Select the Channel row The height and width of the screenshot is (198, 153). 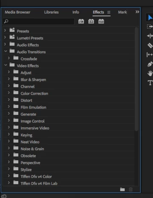tap(69, 86)
